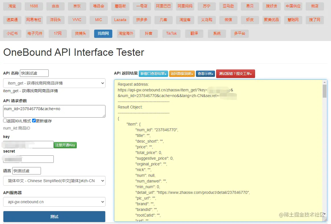Open the 淘宝海外 tab
Viewport: 331px width, 224px height.
point(126,34)
